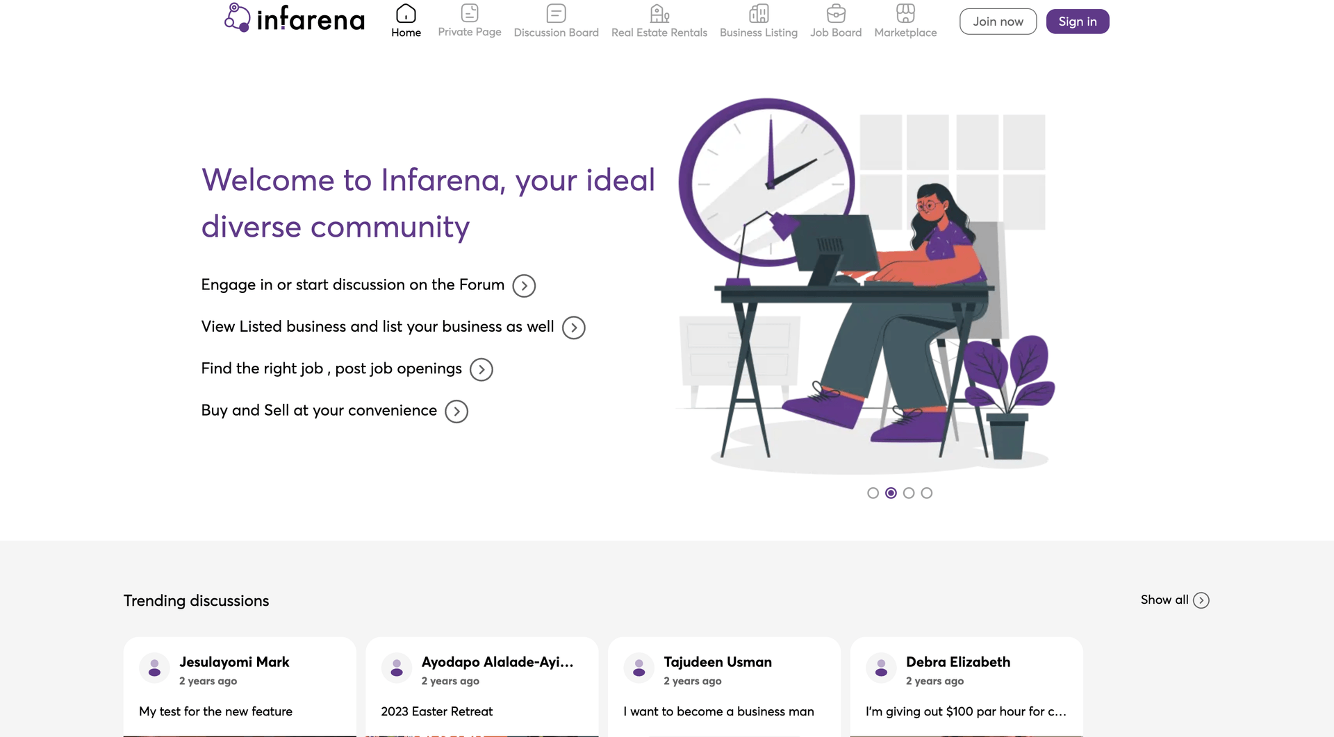Screen dimensions: 1334x737
Task: Click the Real Estate Rentals building icon
Action: tap(659, 13)
